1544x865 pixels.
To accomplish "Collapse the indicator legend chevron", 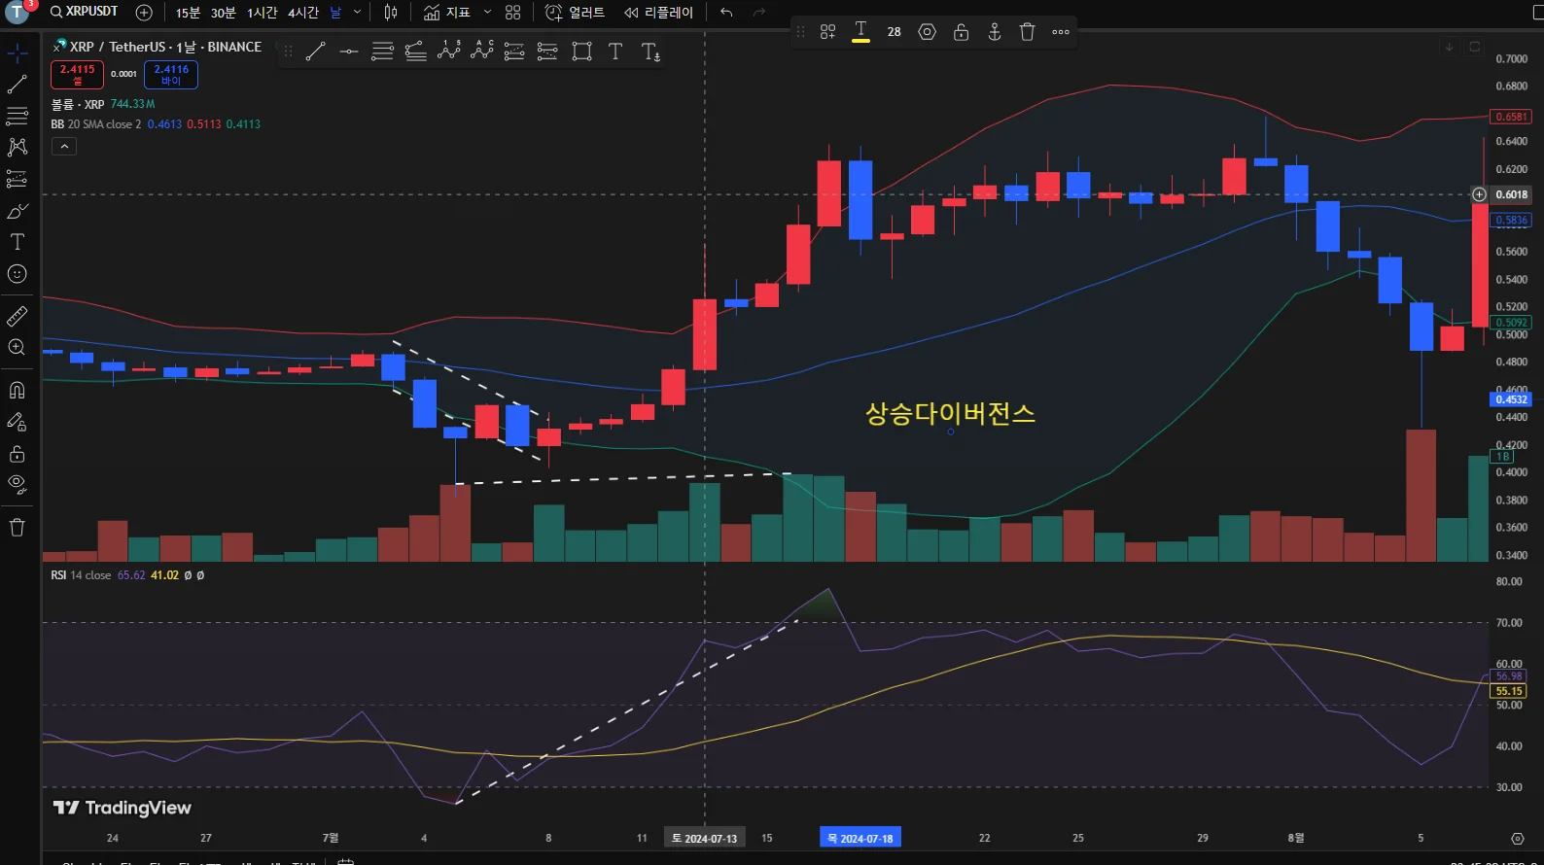I will coord(64,147).
